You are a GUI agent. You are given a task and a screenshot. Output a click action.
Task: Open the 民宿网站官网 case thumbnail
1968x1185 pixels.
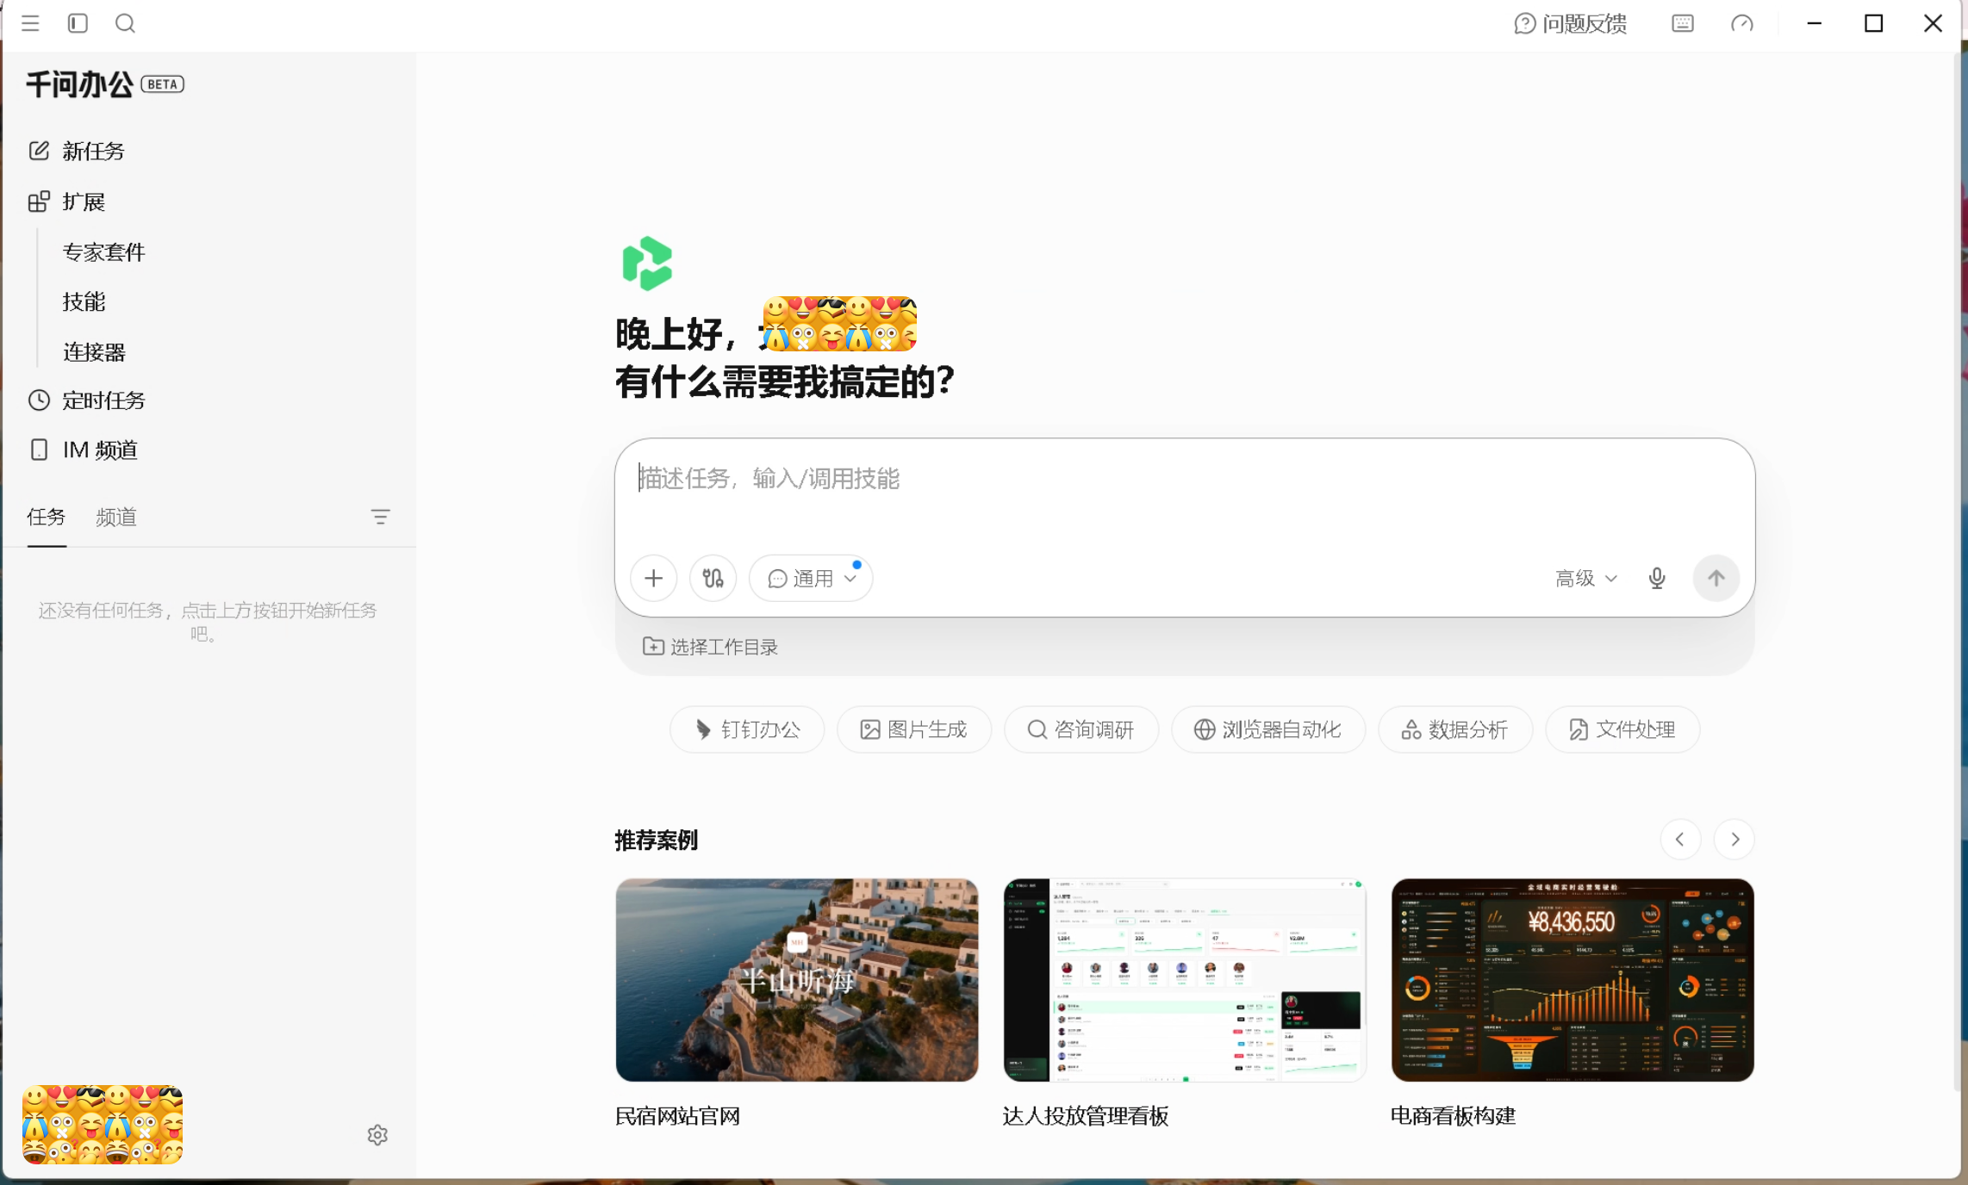tap(797, 980)
